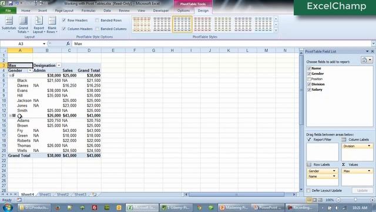Viewport: 376px width, 212px height.
Task: Click the Flash icon in taskbar
Action: click(95, 207)
